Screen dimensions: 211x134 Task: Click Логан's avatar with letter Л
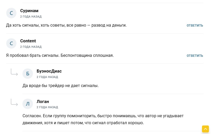click(x=28, y=104)
